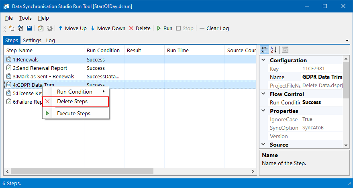Image resolution: width=353 pixels, height=188 pixels.
Task: Open the Run Condition submenu
Action: [75, 92]
